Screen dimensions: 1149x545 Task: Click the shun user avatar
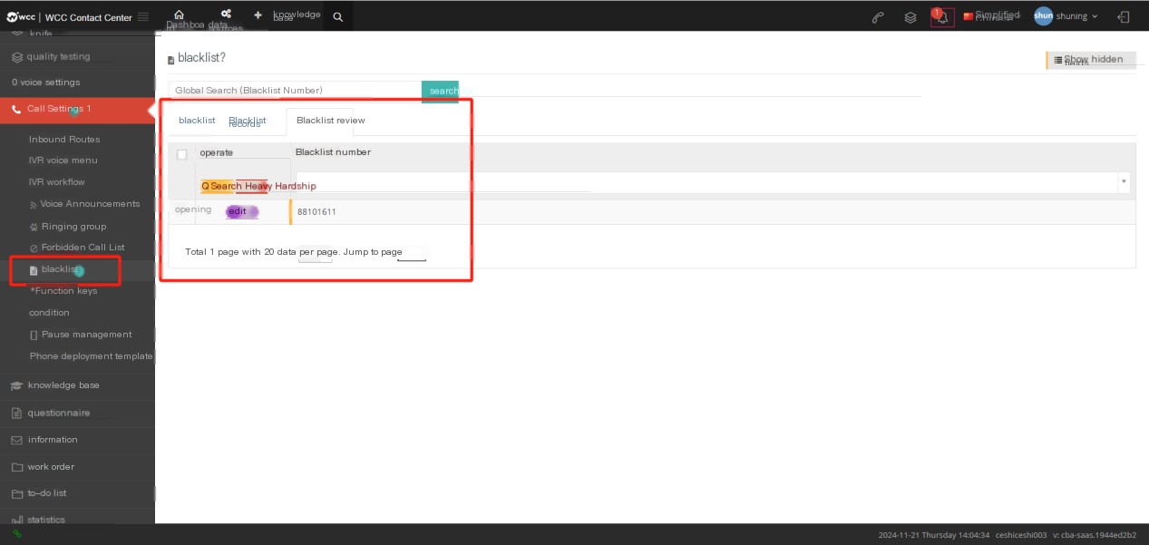(x=1043, y=16)
